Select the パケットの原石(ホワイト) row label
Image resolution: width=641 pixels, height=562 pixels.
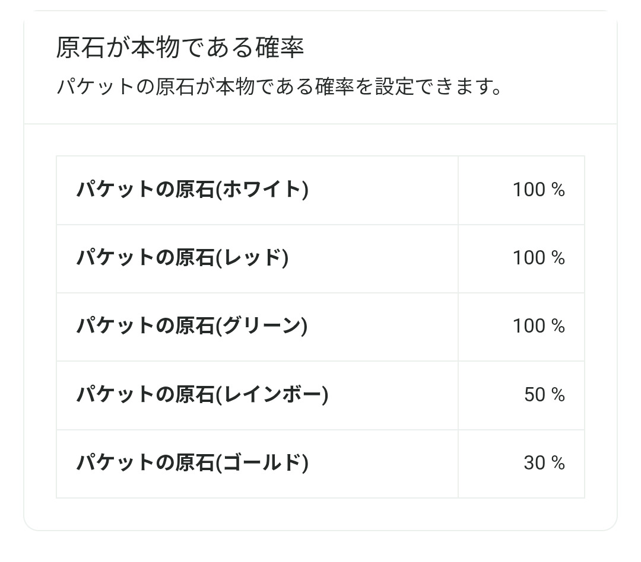click(x=192, y=190)
